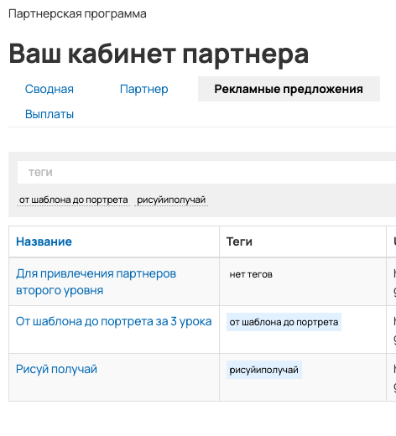Focus the теги search input field
396x436 pixels.
206,172
